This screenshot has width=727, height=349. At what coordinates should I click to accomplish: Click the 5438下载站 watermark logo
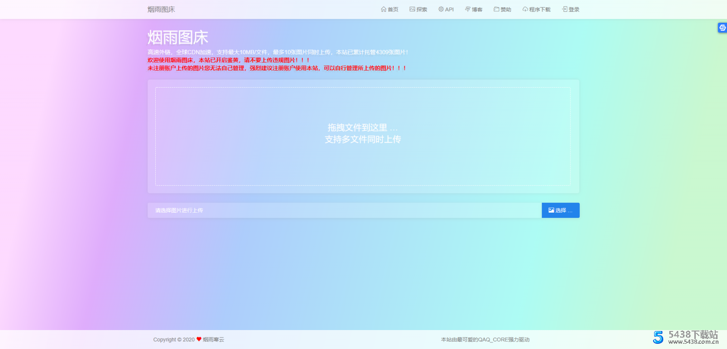tap(686, 337)
